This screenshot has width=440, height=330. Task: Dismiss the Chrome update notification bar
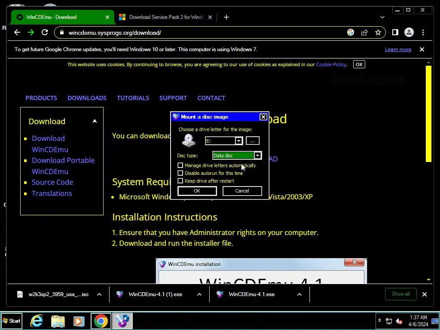click(422, 49)
